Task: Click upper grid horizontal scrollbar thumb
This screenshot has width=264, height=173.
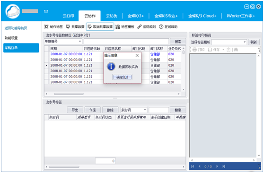Action: (x=69, y=94)
